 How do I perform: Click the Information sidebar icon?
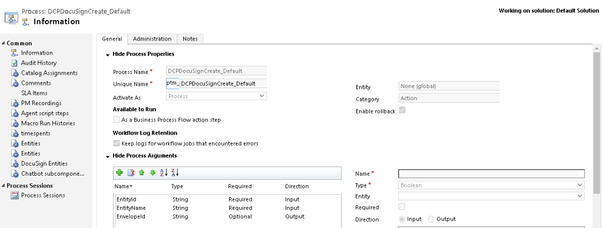pyautogui.click(x=15, y=53)
